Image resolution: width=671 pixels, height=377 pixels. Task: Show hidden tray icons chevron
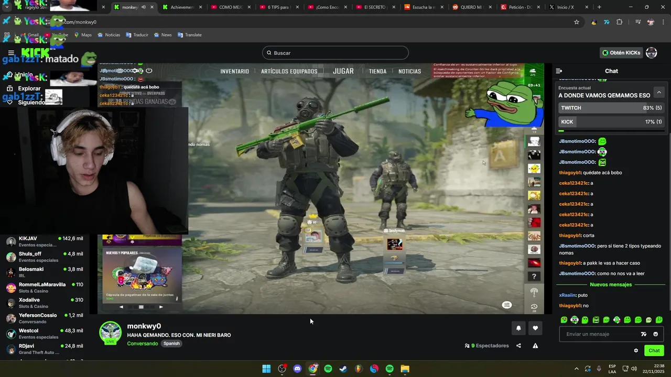577,369
